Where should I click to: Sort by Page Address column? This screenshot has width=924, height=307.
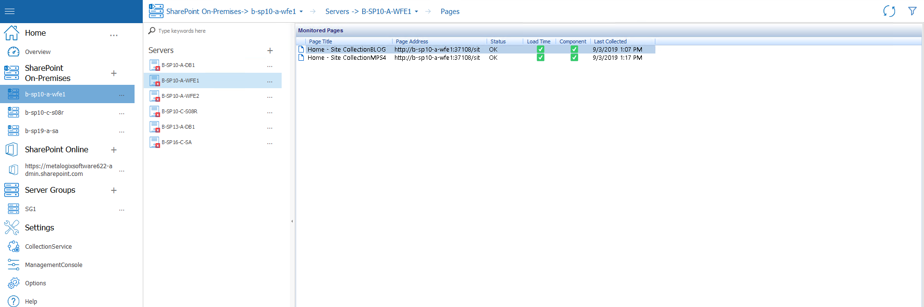point(412,41)
